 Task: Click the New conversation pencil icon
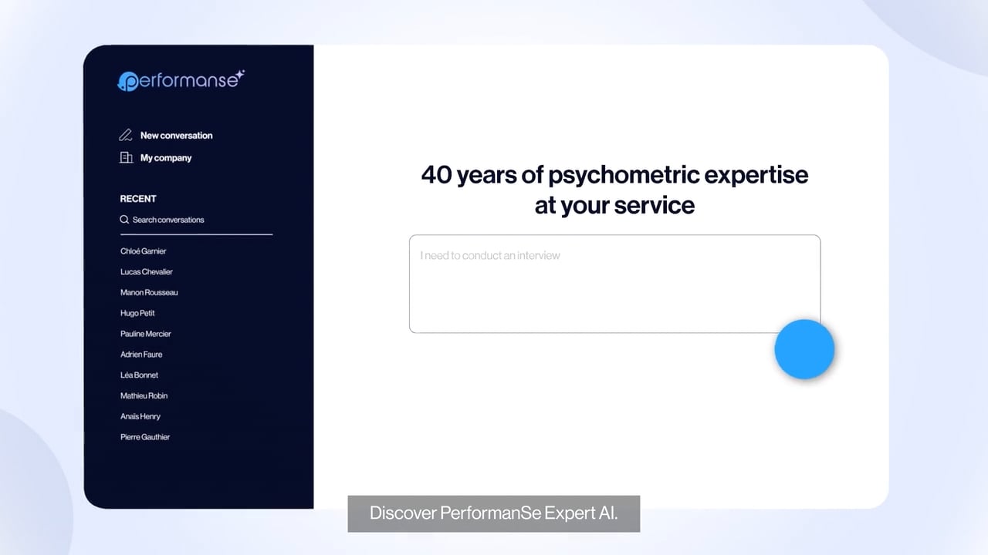[x=126, y=136]
